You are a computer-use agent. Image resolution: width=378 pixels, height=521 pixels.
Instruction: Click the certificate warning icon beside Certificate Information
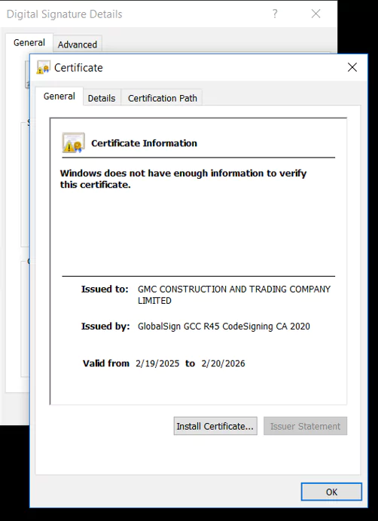click(73, 143)
